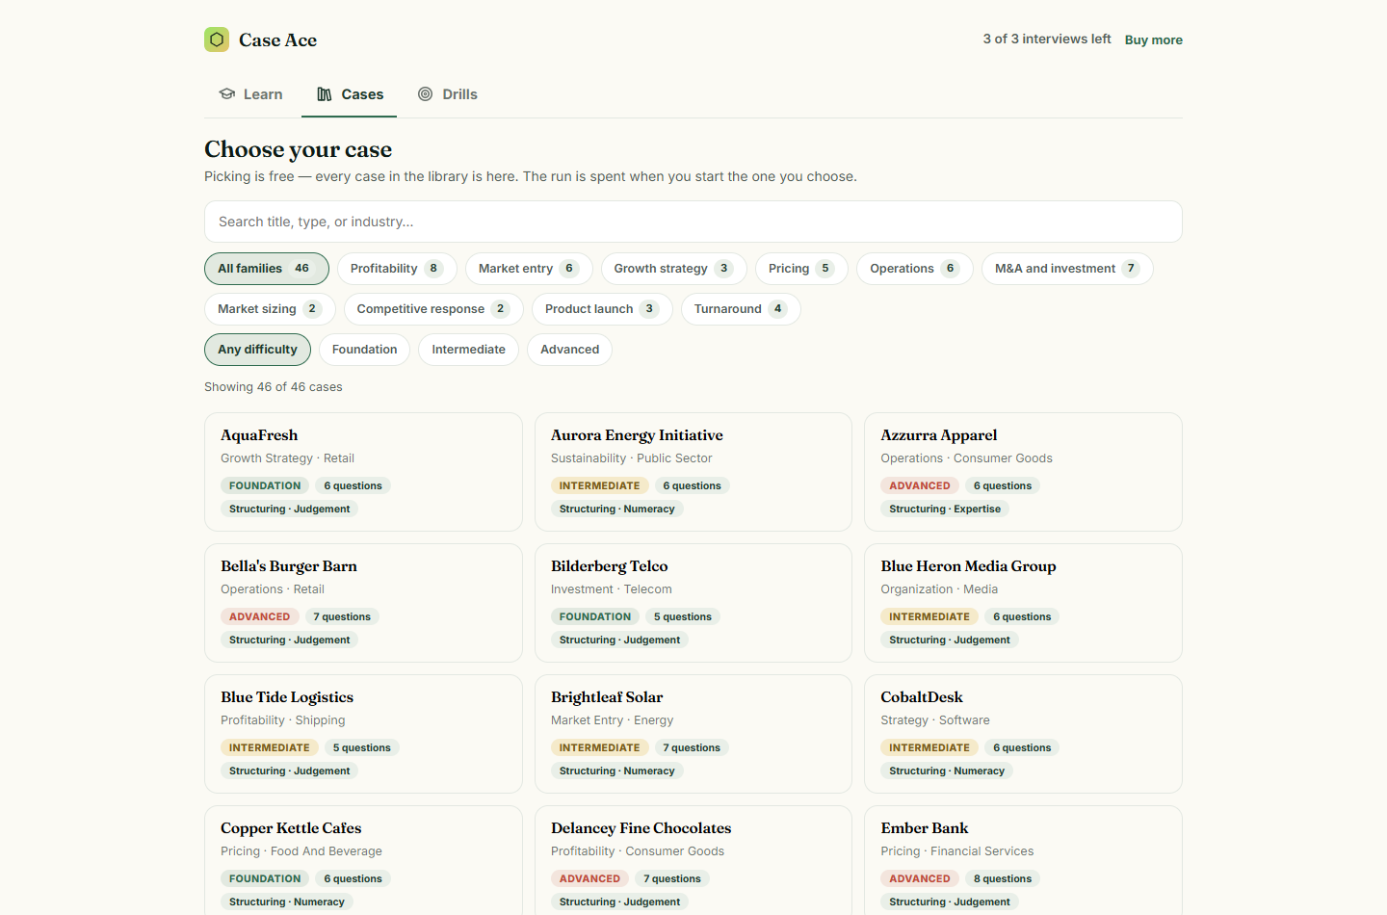Choose the Bella's Burger Barn case
The height and width of the screenshot is (915, 1387).
click(x=363, y=603)
